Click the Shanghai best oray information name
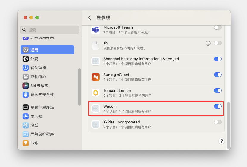The image size is (247, 167). [x=141, y=59]
